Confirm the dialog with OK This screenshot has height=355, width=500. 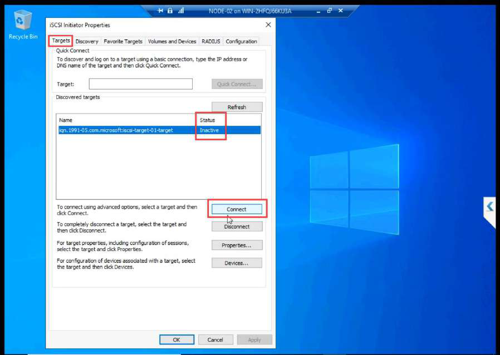[x=177, y=340]
